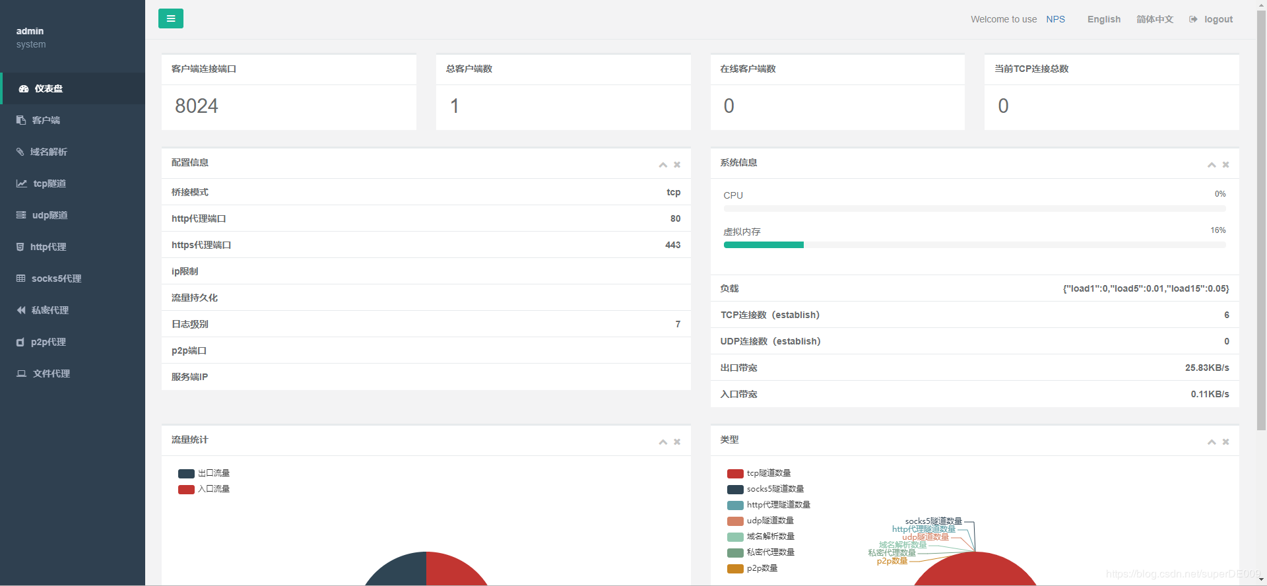Collapse the 流量统计 panel

point(663,442)
